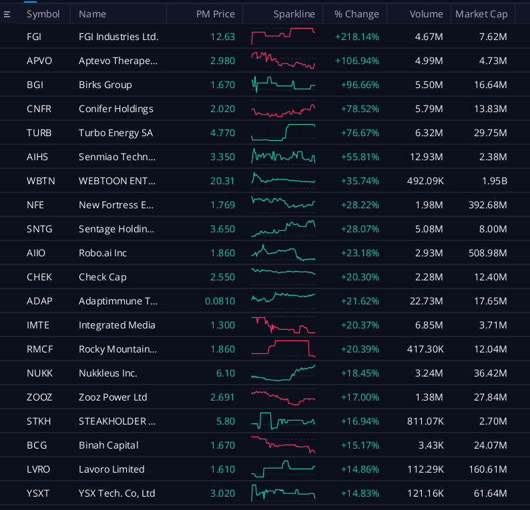This screenshot has height=510, width=530.
Task: Select the CHEK symbol
Action: click(39, 276)
